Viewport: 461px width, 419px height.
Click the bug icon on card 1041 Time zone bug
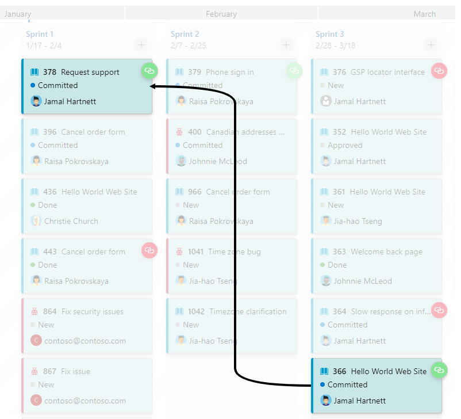tap(179, 252)
